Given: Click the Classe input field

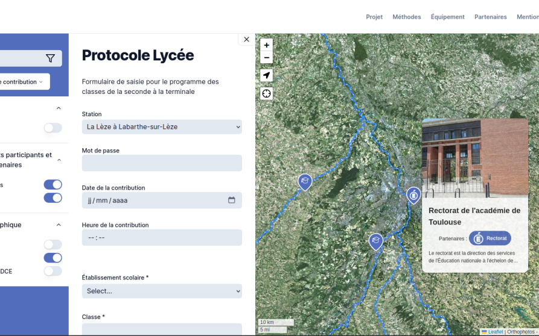Looking at the screenshot, I should [162, 329].
